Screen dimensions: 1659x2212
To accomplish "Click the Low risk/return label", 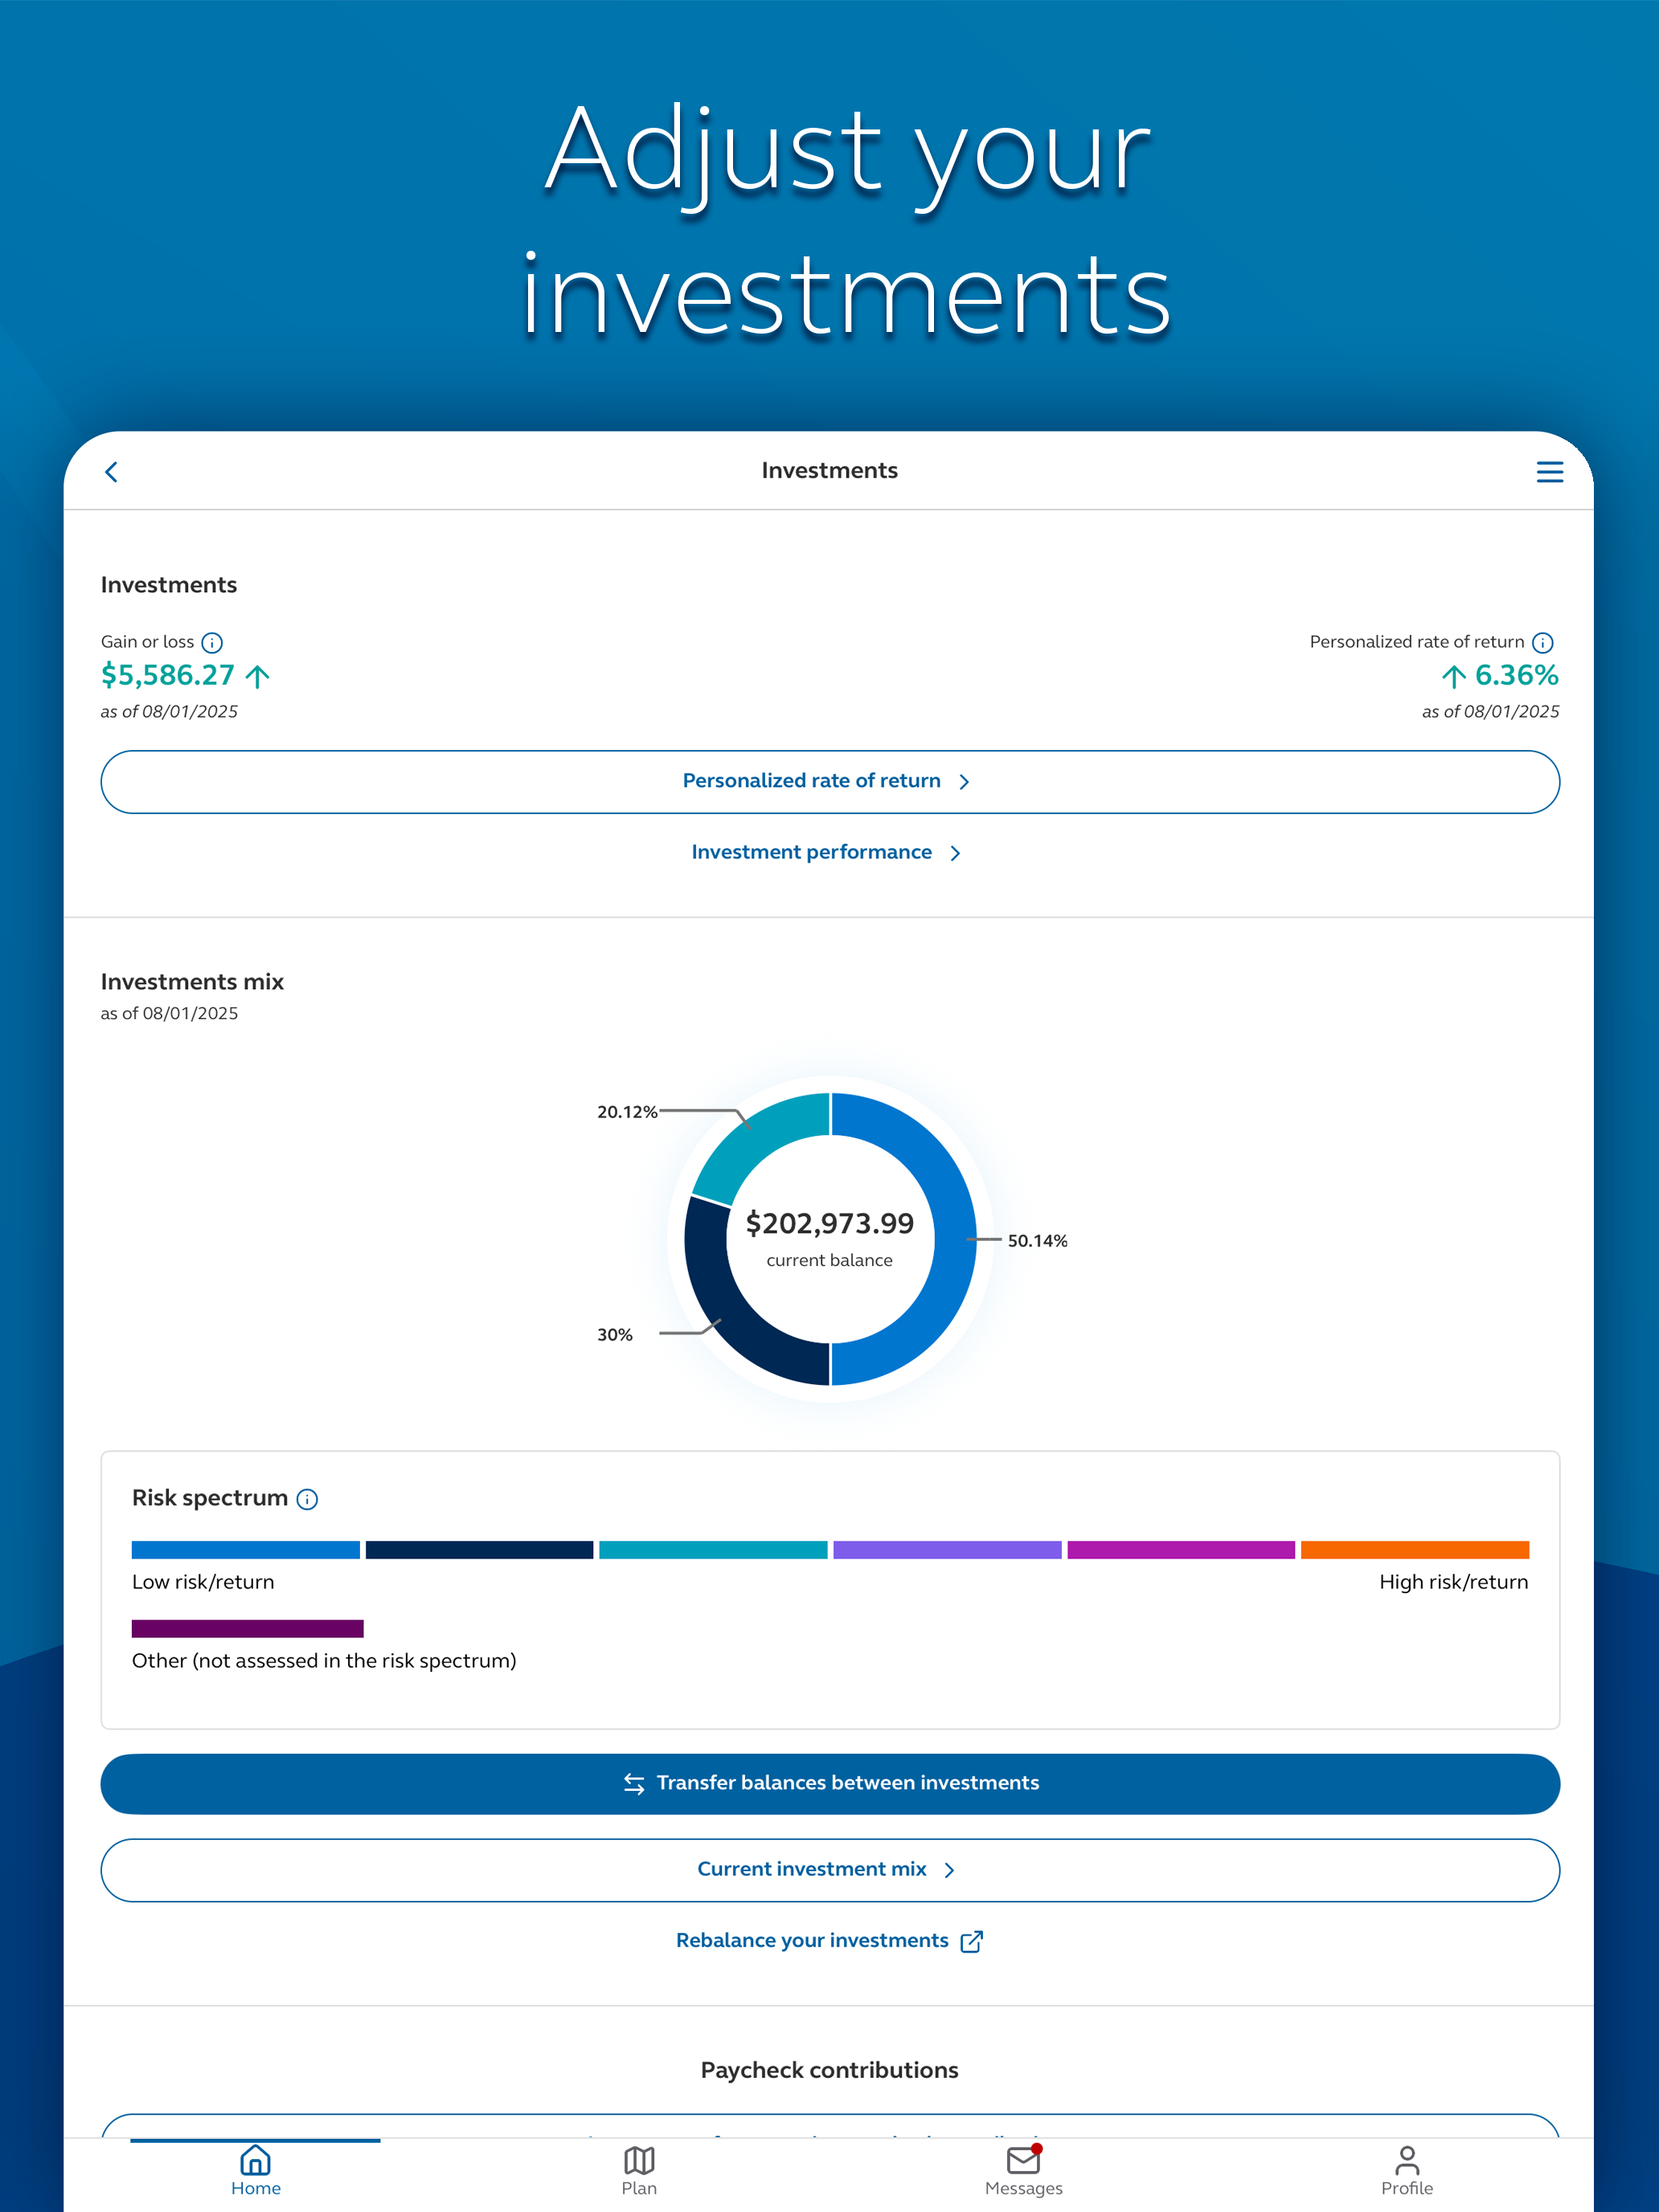I will (x=203, y=1582).
